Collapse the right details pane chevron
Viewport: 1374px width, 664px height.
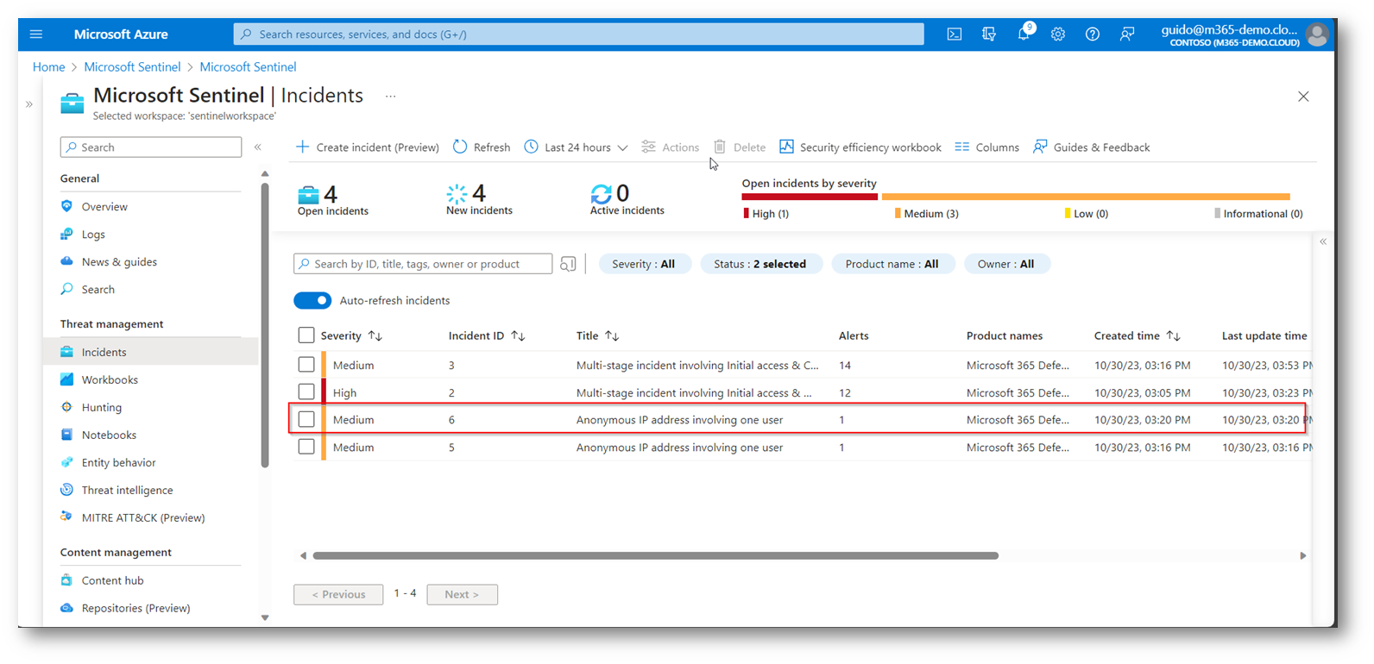(x=1323, y=242)
